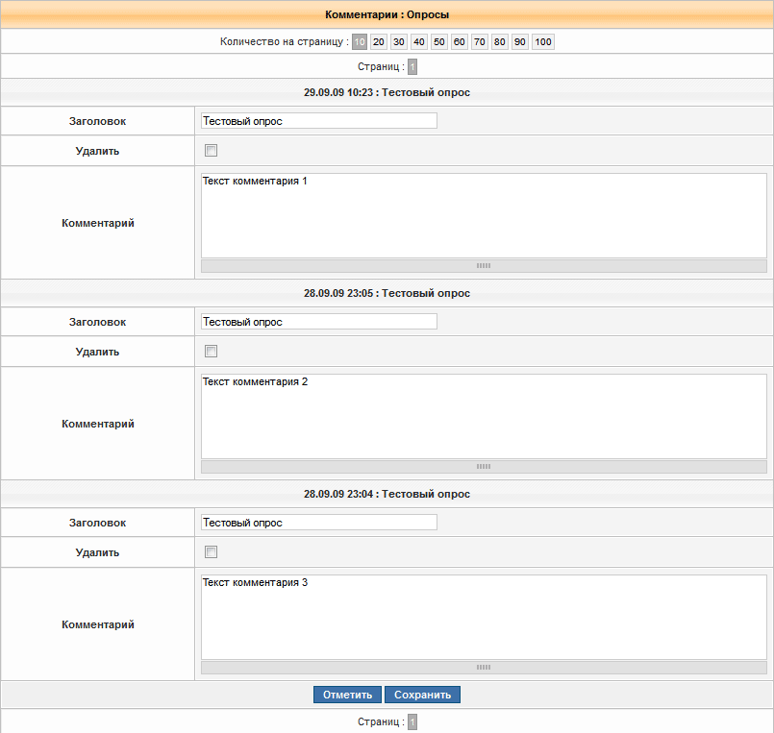774x733 pixels.
Task: Grab the resize handle under the third comment textarea
Action: [484, 667]
